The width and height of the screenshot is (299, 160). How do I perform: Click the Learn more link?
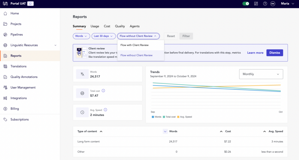(255, 53)
